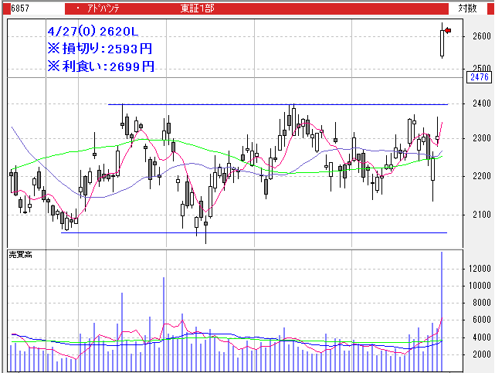
Task: Click the 2600 price axis label
Action: (481, 37)
